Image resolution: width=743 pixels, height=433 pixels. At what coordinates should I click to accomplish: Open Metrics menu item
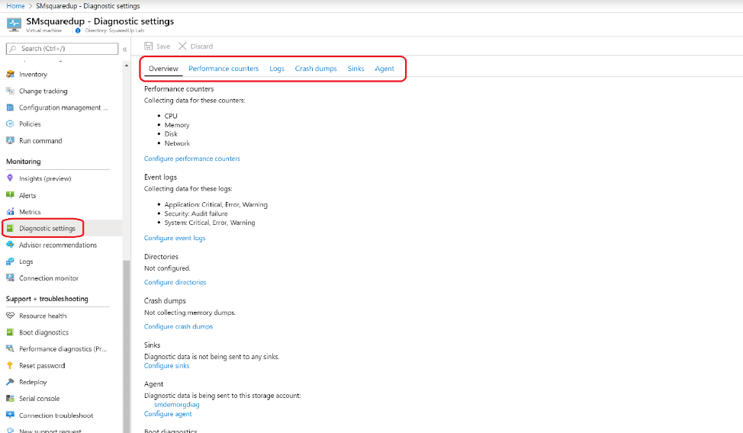coord(30,212)
